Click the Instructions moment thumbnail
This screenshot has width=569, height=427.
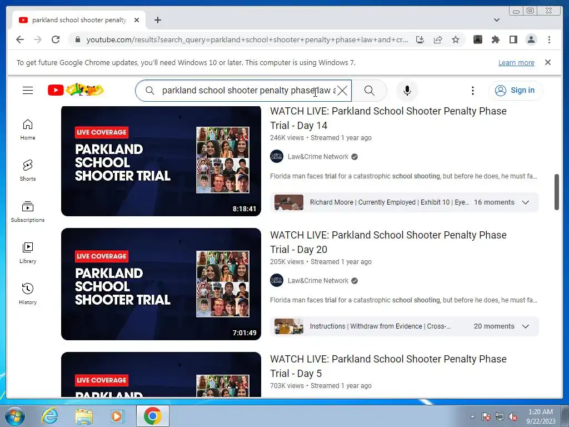pyautogui.click(x=288, y=326)
